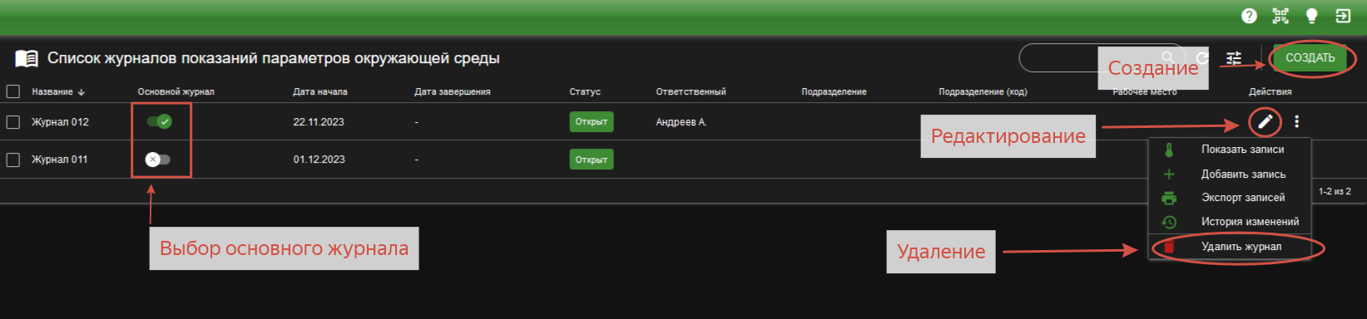Click the green СОЗДАТЬ button
This screenshot has width=1367, height=319.
[1310, 58]
